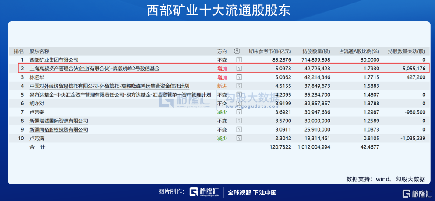Click question mark icon in 新疆同裕股权投资有限公司 row
This screenshot has width=435, height=201.
[239, 130]
